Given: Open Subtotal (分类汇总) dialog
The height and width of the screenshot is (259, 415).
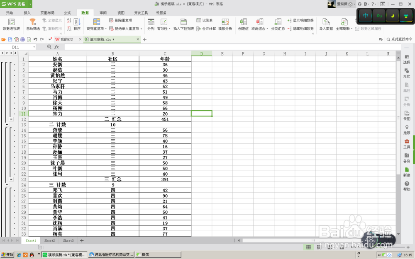Looking at the screenshot, I should click(x=278, y=24).
